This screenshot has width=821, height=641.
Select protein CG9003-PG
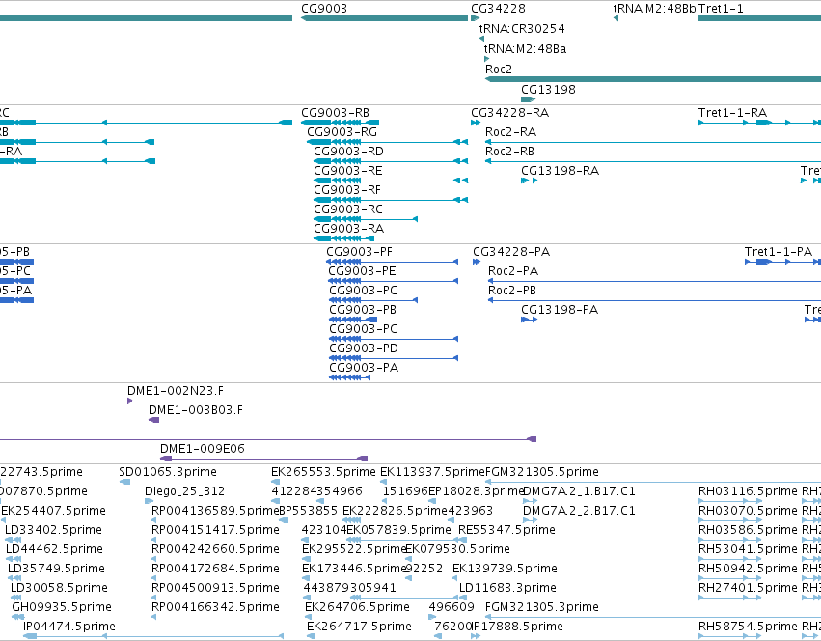364,330
